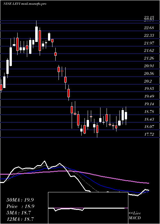Image resolution: width=160 pixels, height=224 pixels.
Task: Click the 22.68 price axis label
Action: [x=149, y=28]
